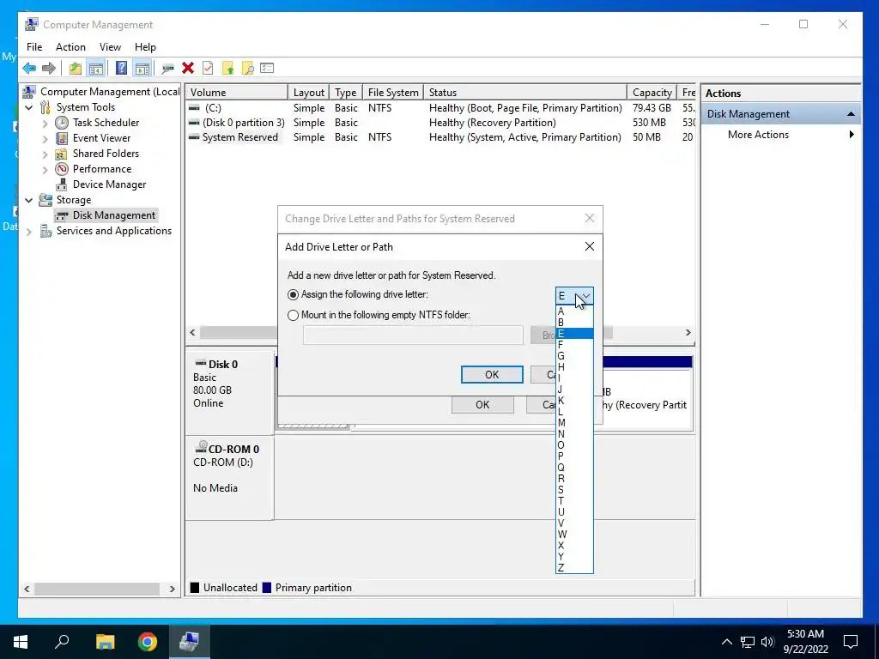Viewport: 879px width, 659px height.
Task: Click the Services and Applications icon
Action: coord(45,231)
